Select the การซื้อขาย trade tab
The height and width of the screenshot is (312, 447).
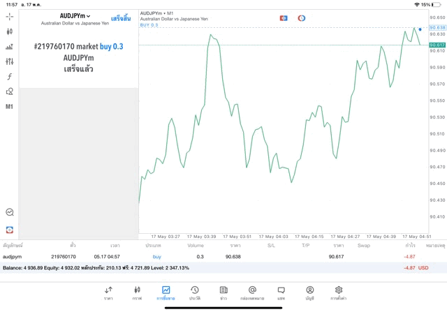(166, 293)
